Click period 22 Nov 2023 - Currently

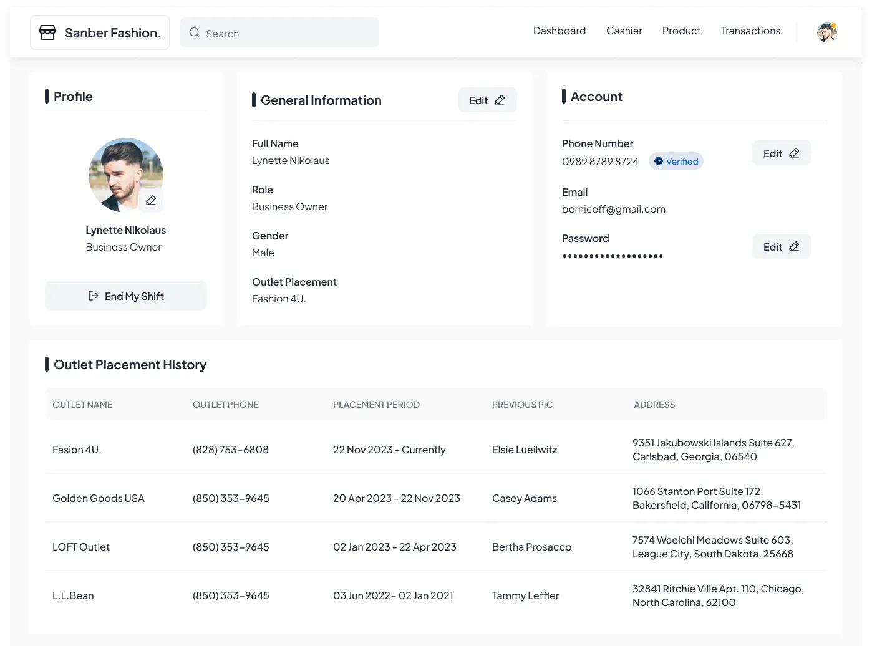pyautogui.click(x=389, y=450)
